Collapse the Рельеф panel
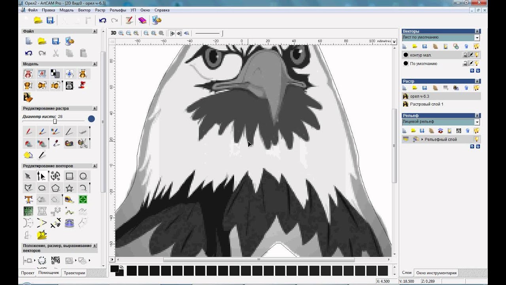 (x=478, y=116)
